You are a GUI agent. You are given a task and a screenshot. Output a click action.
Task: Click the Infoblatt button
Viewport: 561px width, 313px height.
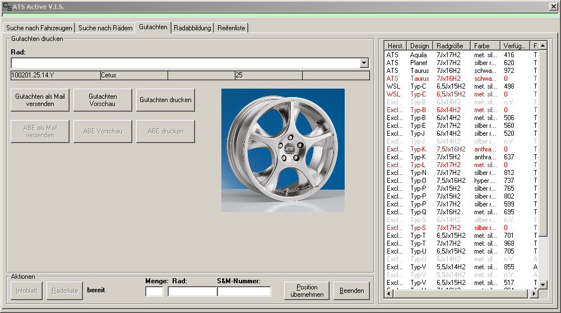(x=26, y=291)
